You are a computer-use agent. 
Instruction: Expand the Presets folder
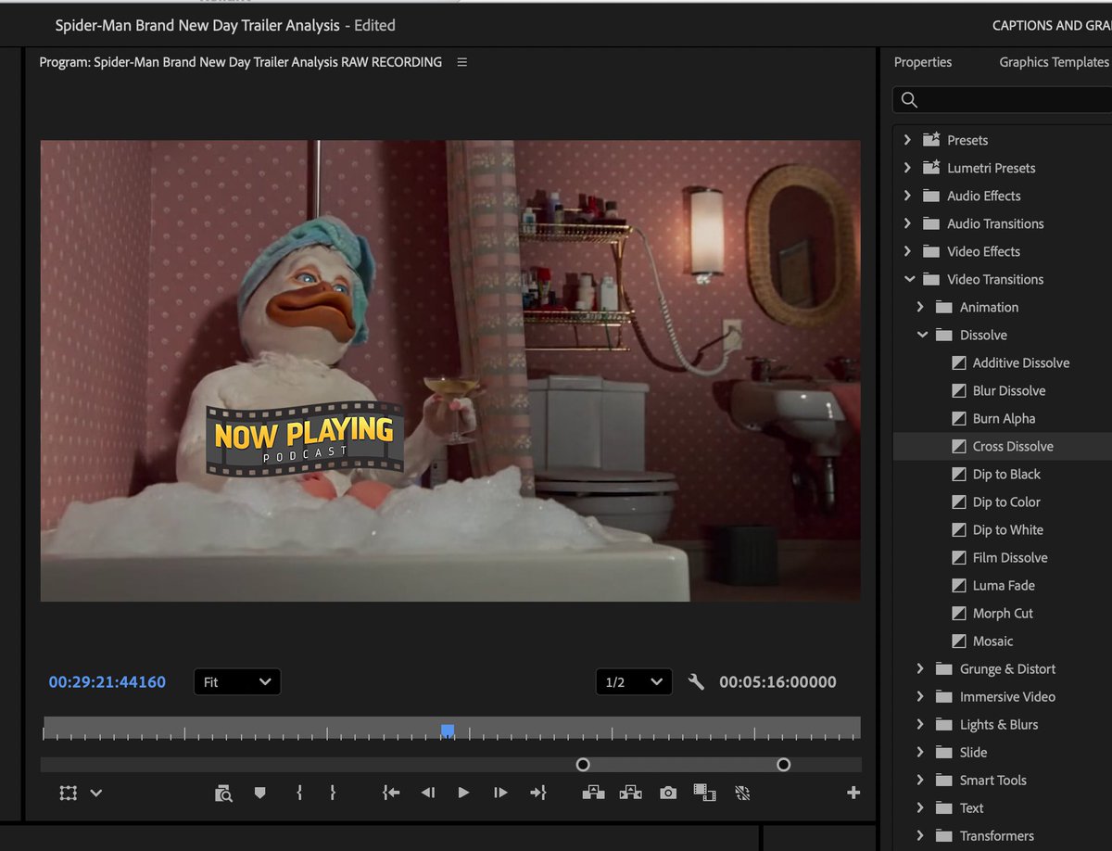pyautogui.click(x=909, y=140)
